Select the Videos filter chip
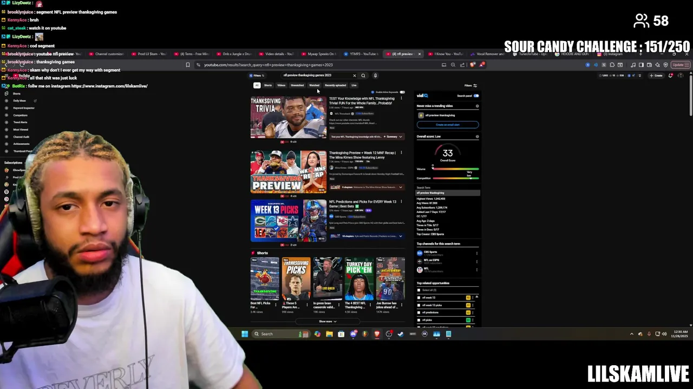 (282, 85)
